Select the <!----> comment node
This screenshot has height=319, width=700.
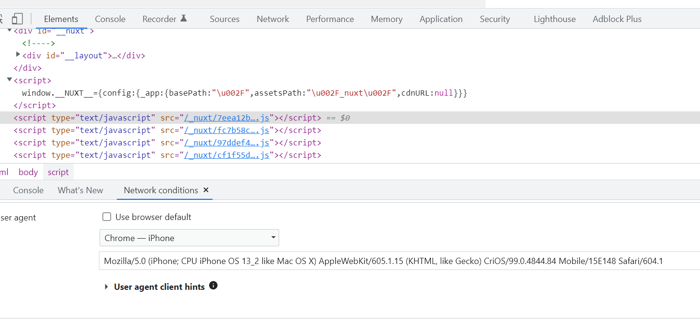[39, 44]
